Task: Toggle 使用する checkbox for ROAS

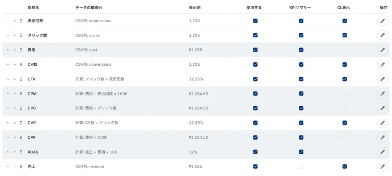Action: tap(255, 152)
